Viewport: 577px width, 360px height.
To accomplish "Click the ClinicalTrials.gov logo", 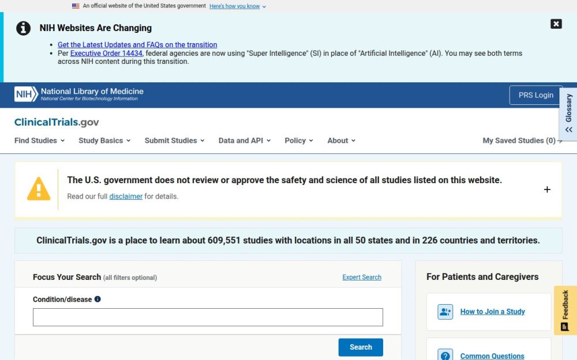I will point(57,122).
